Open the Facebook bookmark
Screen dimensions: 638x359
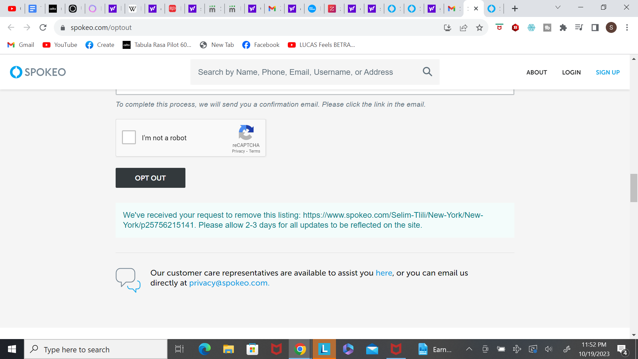261,45
